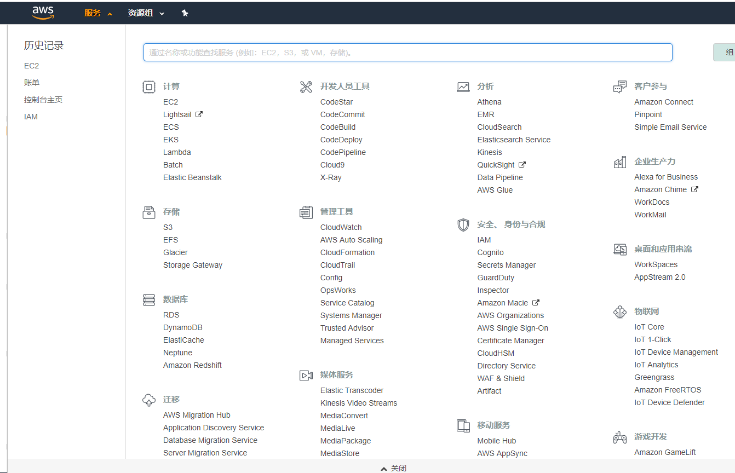Click the 存储 (Storage) category icon
735x473 pixels.
tap(149, 212)
